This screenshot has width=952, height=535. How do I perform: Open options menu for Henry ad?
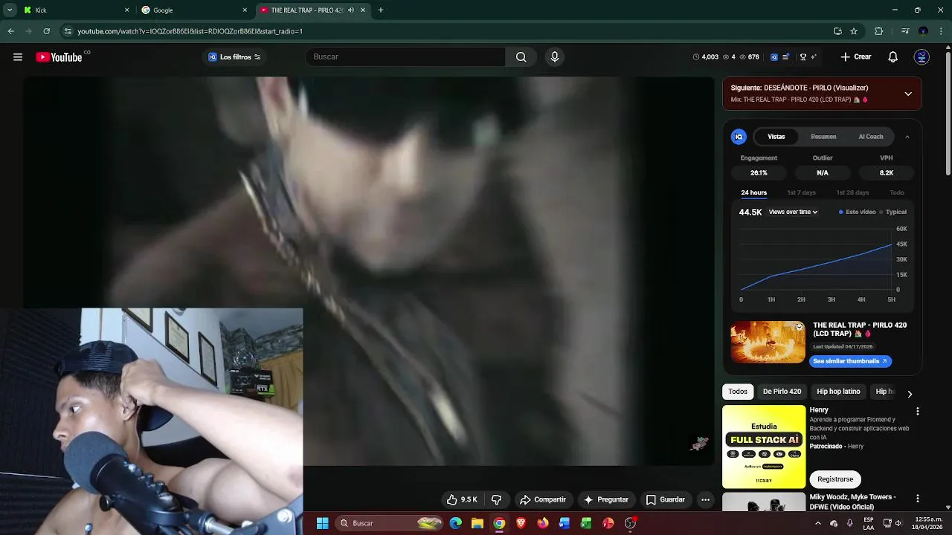[x=917, y=411]
